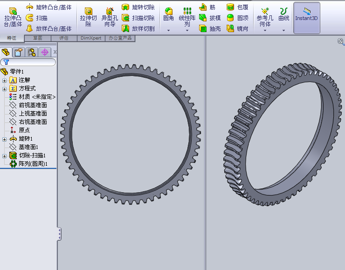The width and height of the screenshot is (345, 270).
Task: Select the Draft (拔模) tool
Action: click(x=210, y=18)
